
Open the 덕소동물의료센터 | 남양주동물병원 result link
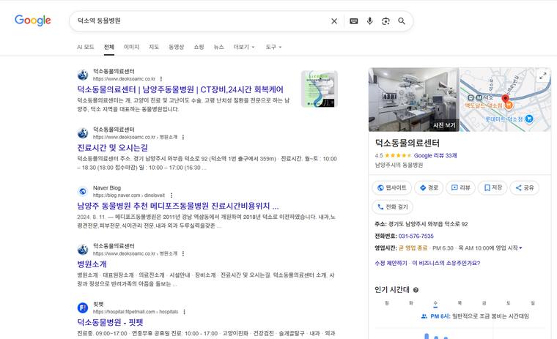(180, 89)
